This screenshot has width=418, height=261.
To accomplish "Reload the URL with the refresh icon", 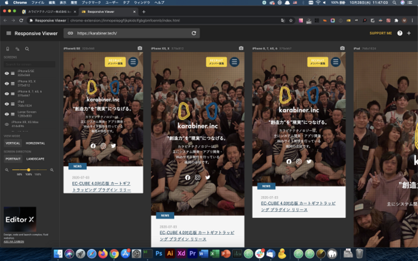I will 194,33.
